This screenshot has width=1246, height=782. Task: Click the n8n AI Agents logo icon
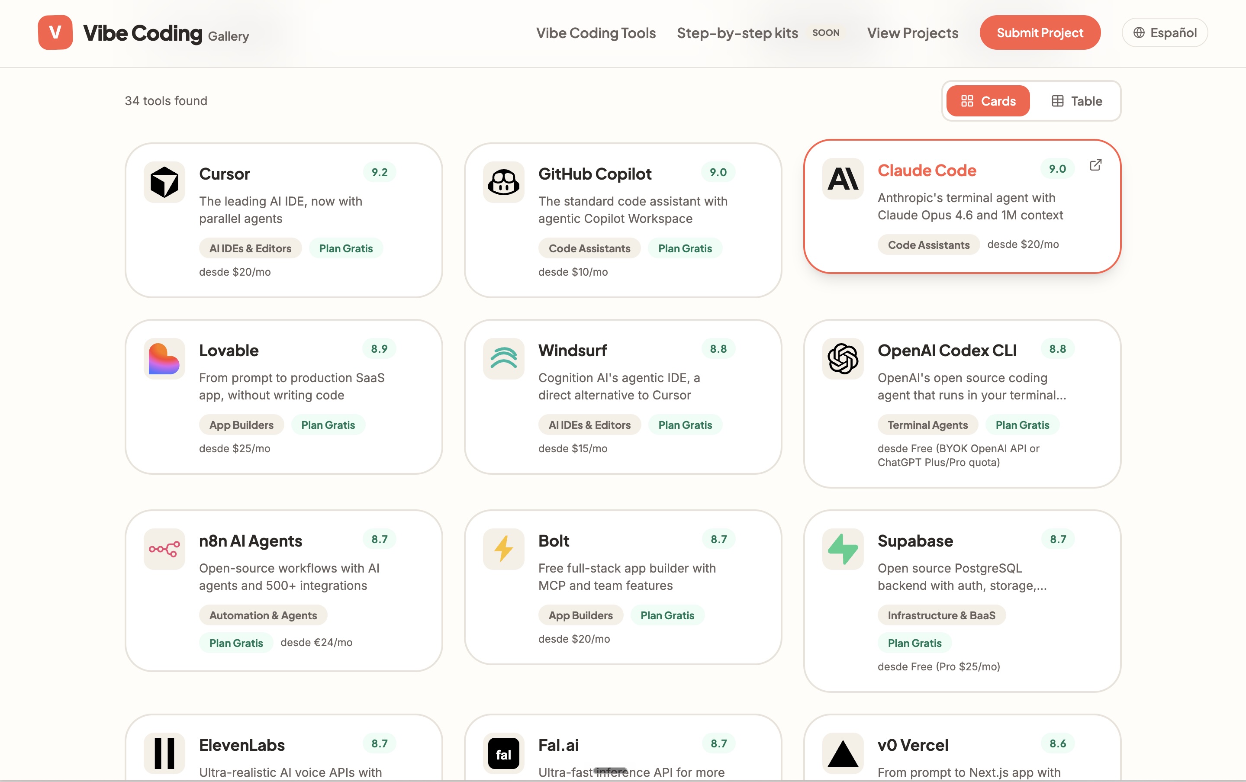pos(164,549)
